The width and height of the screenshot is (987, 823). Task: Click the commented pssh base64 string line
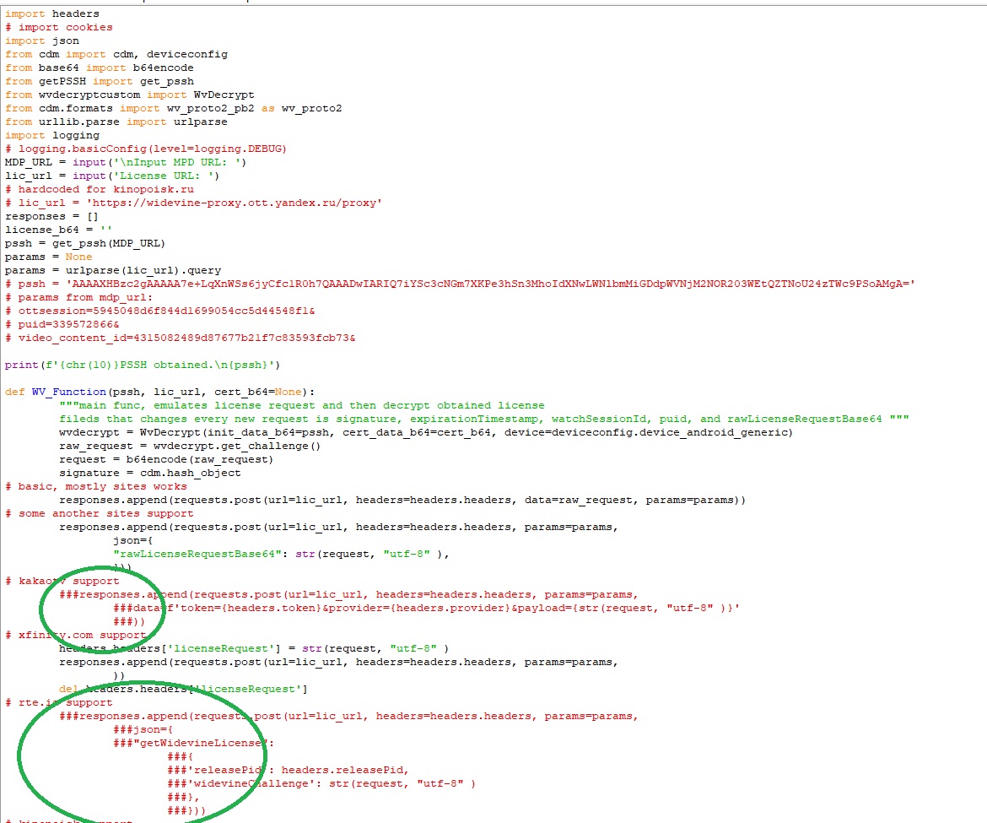460,284
